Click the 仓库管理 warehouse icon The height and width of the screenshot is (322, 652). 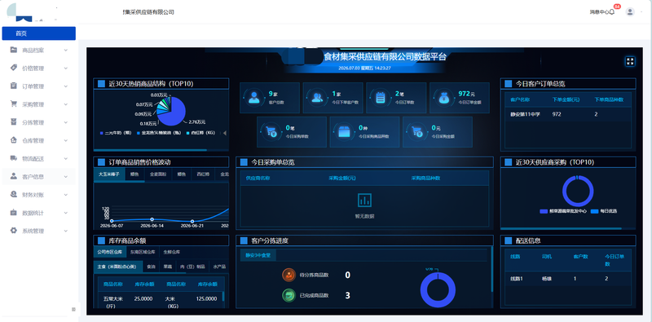click(x=14, y=140)
